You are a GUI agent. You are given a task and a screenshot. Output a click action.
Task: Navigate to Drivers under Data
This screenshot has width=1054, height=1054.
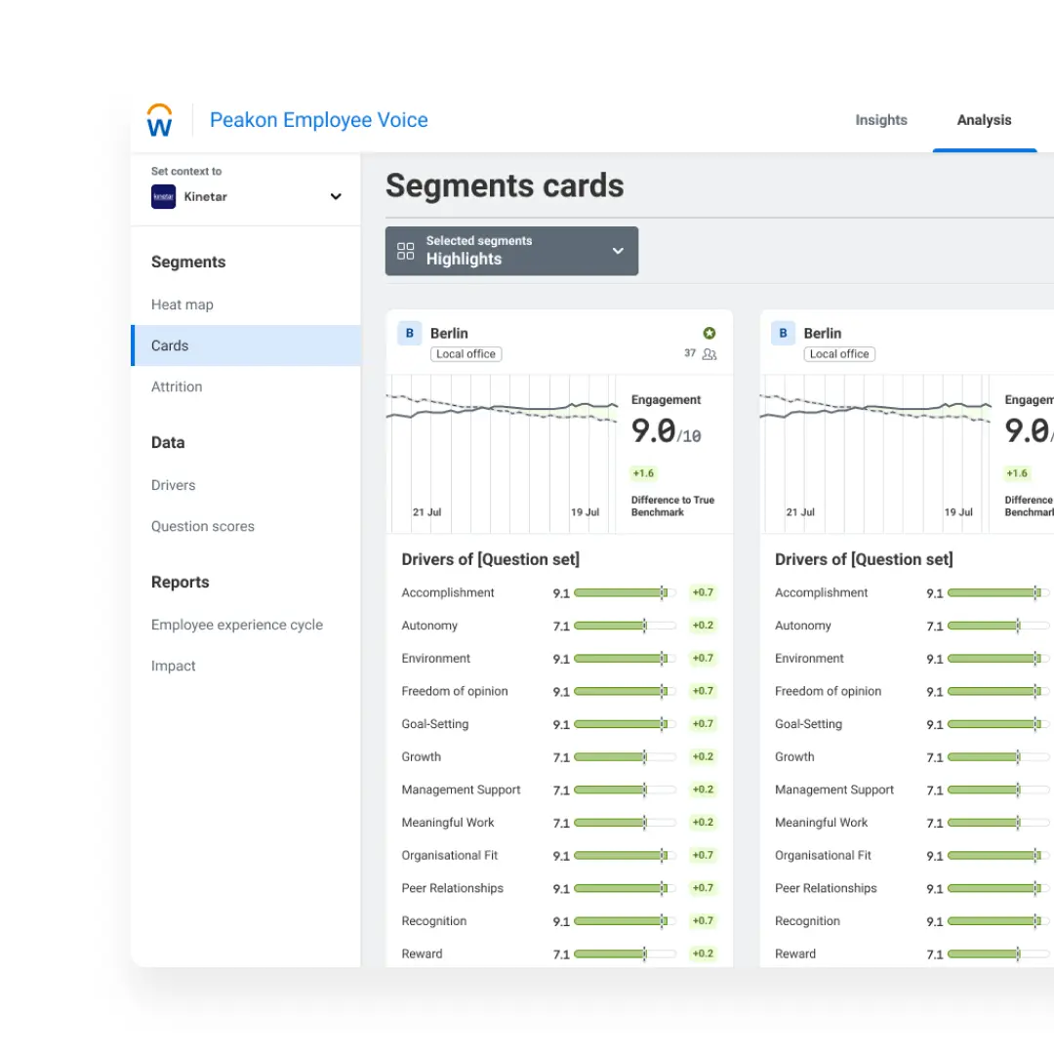[x=173, y=485]
